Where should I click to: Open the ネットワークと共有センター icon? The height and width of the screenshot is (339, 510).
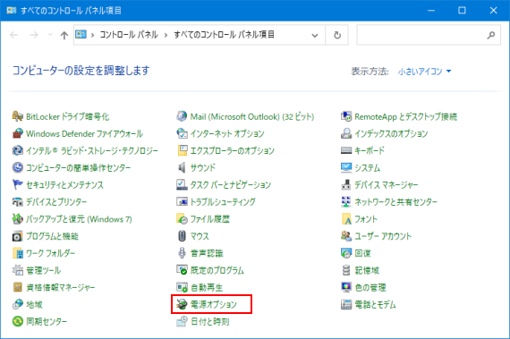[346, 202]
